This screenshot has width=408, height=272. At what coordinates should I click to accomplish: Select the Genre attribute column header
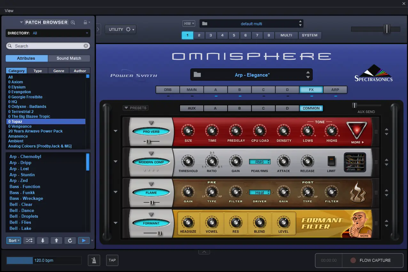pos(59,71)
